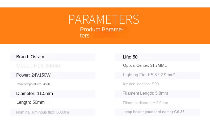Click the Lighting Field label
Image resolution: width=210 pixels, height=129 pixels.
point(136,75)
